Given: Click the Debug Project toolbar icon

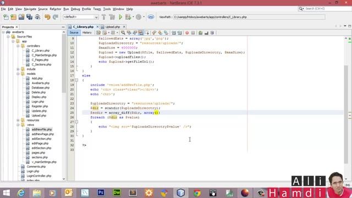Looking at the screenshot, I should pos(128,17).
